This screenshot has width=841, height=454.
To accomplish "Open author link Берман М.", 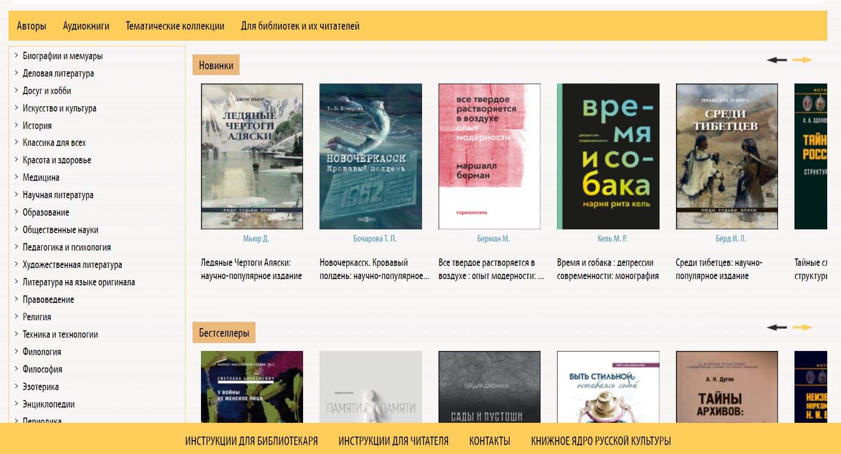I will point(493,239).
